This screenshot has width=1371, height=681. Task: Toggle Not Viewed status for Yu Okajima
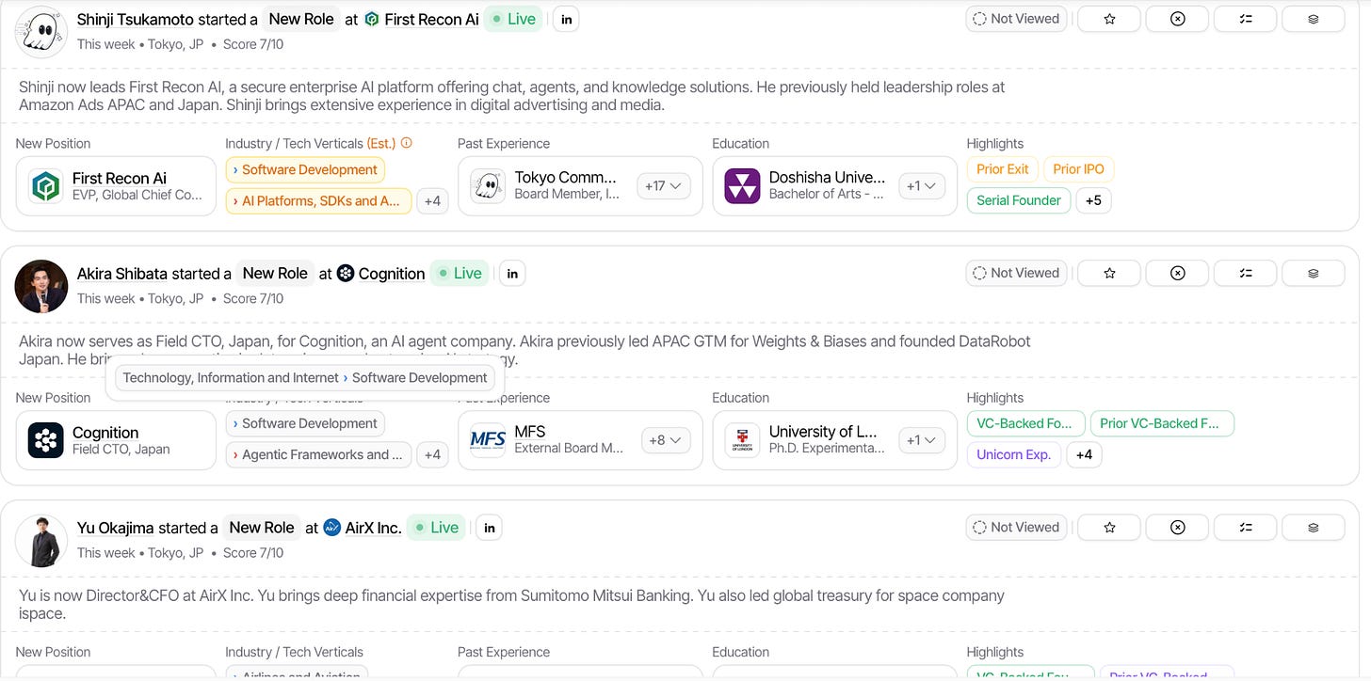[1016, 528]
